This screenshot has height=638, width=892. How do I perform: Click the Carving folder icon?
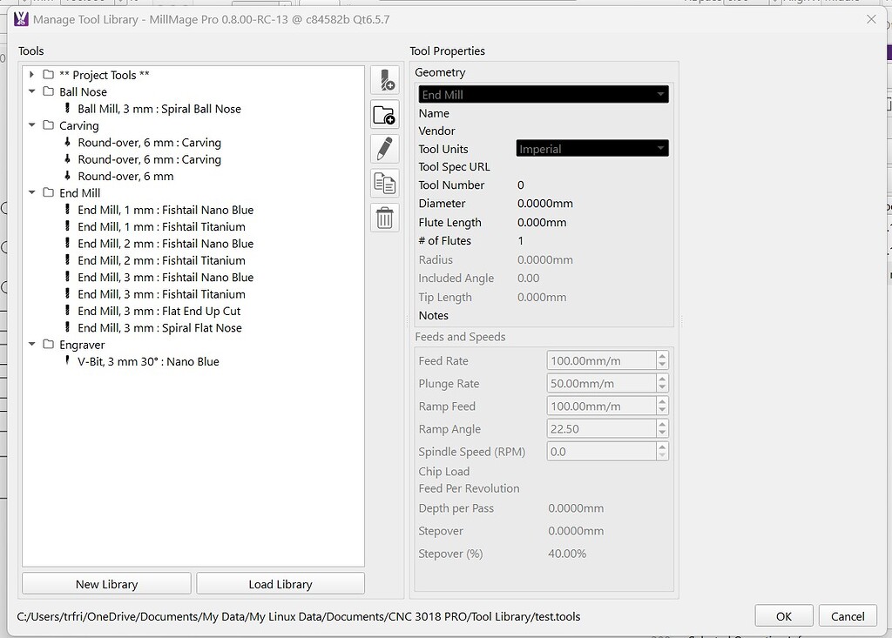[x=49, y=125]
